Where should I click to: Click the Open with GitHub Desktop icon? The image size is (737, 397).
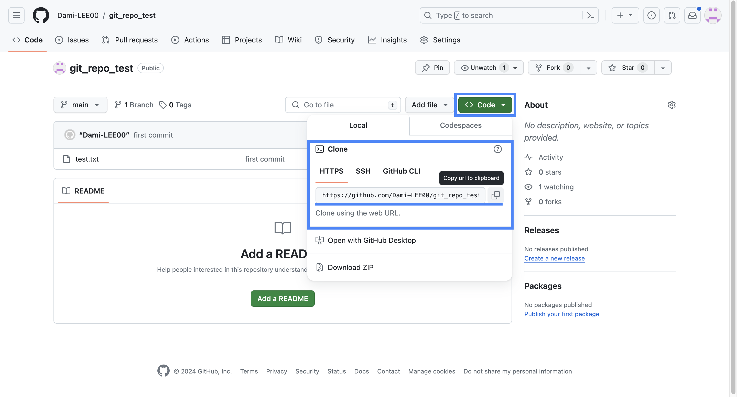tap(319, 240)
